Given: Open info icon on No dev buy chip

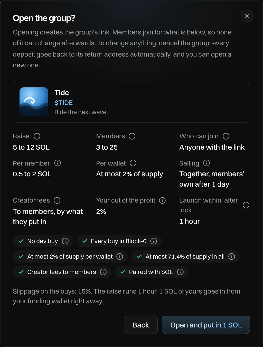Looking at the screenshot, I should pyautogui.click(x=65, y=241).
